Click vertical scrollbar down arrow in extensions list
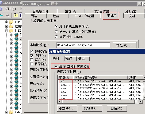The height and width of the screenshot is (114, 145). 144,97
